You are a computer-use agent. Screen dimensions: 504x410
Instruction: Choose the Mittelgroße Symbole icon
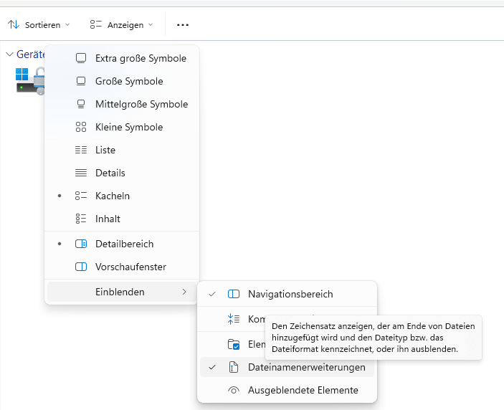[81, 104]
